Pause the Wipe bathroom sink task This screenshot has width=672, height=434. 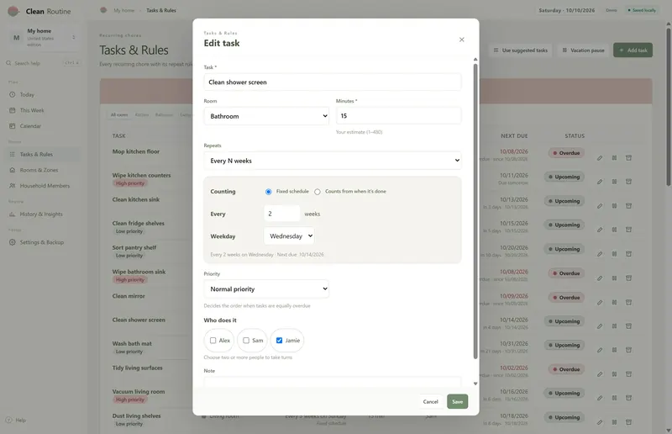point(614,278)
